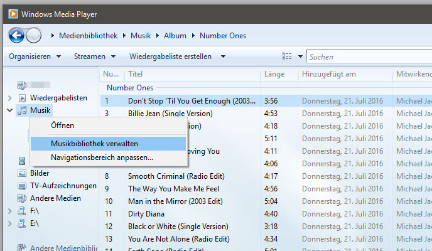This screenshot has height=251, width=432.
Task: Select track Black or White (Single Version)
Action: coord(178,227)
